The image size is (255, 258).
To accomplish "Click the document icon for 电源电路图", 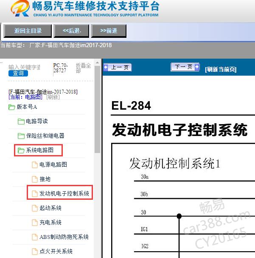I will (x=34, y=165).
